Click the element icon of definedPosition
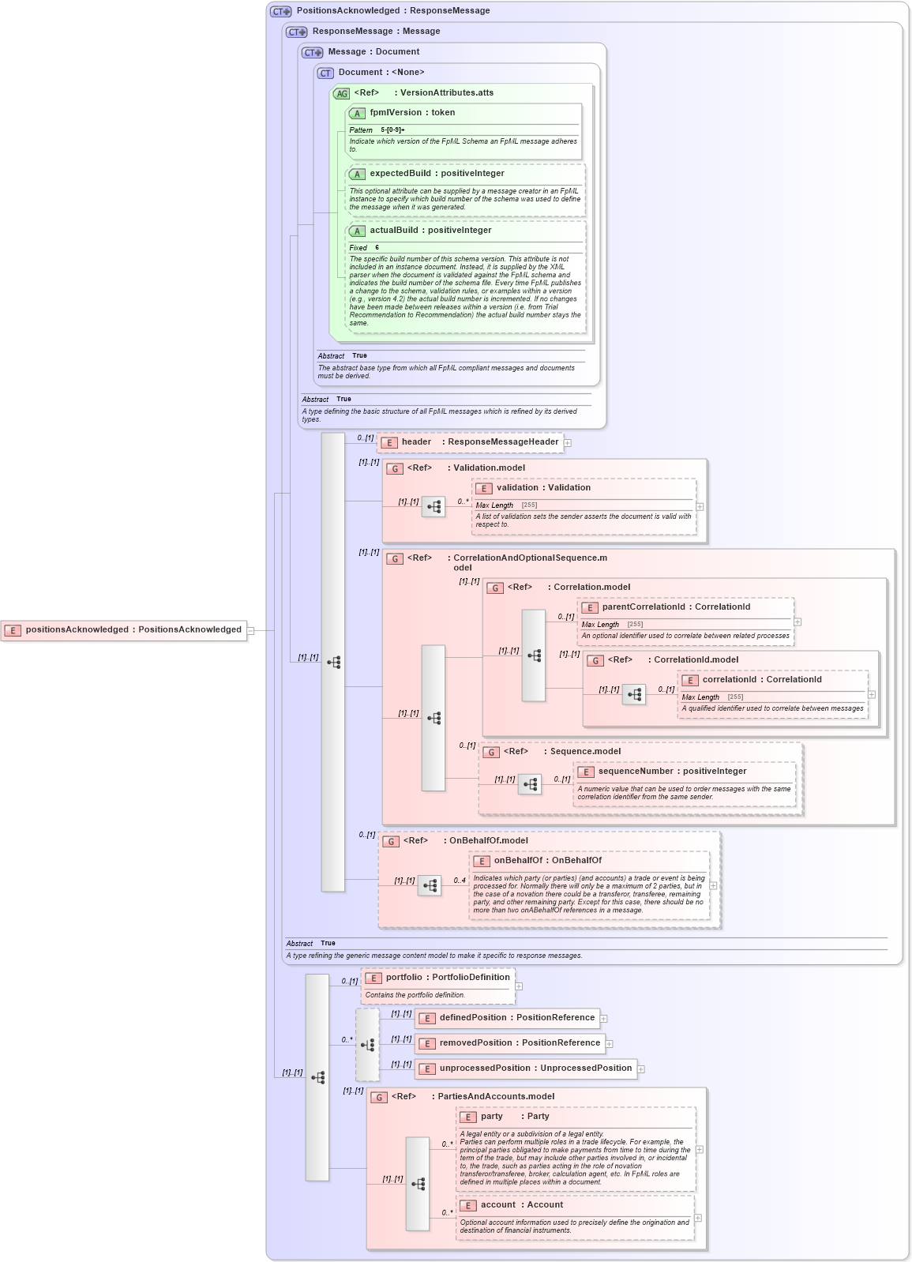The height and width of the screenshot is (1262, 912). click(x=427, y=1019)
